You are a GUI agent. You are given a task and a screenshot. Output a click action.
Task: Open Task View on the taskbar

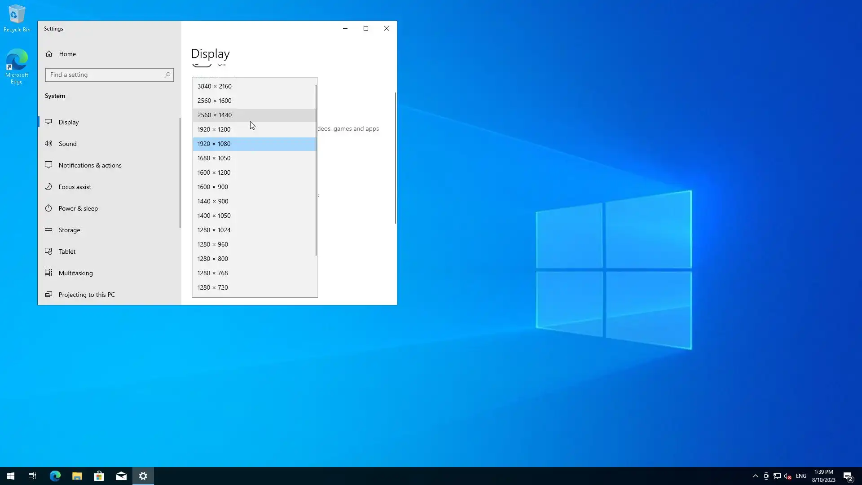32,476
